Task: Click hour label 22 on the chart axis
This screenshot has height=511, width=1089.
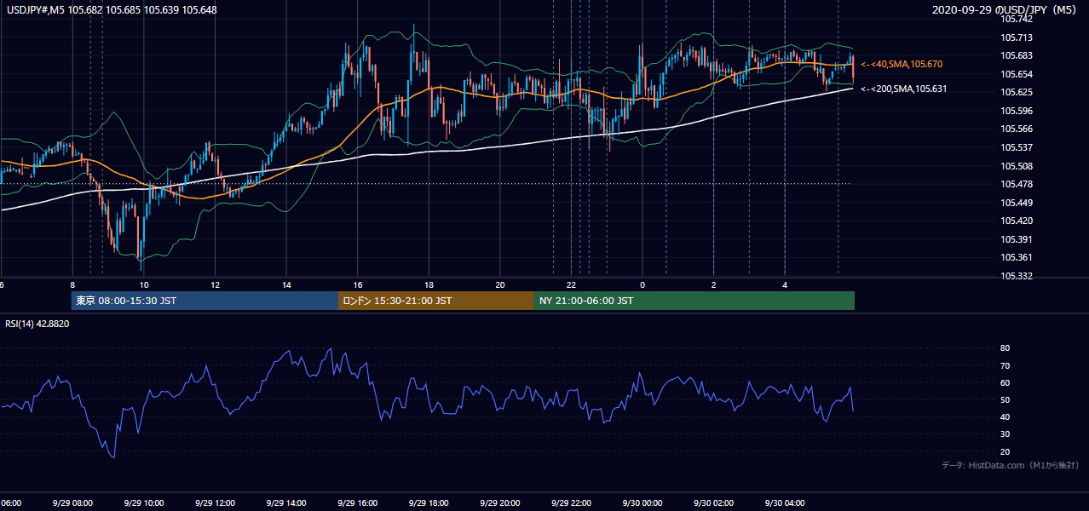Action: pos(571,285)
